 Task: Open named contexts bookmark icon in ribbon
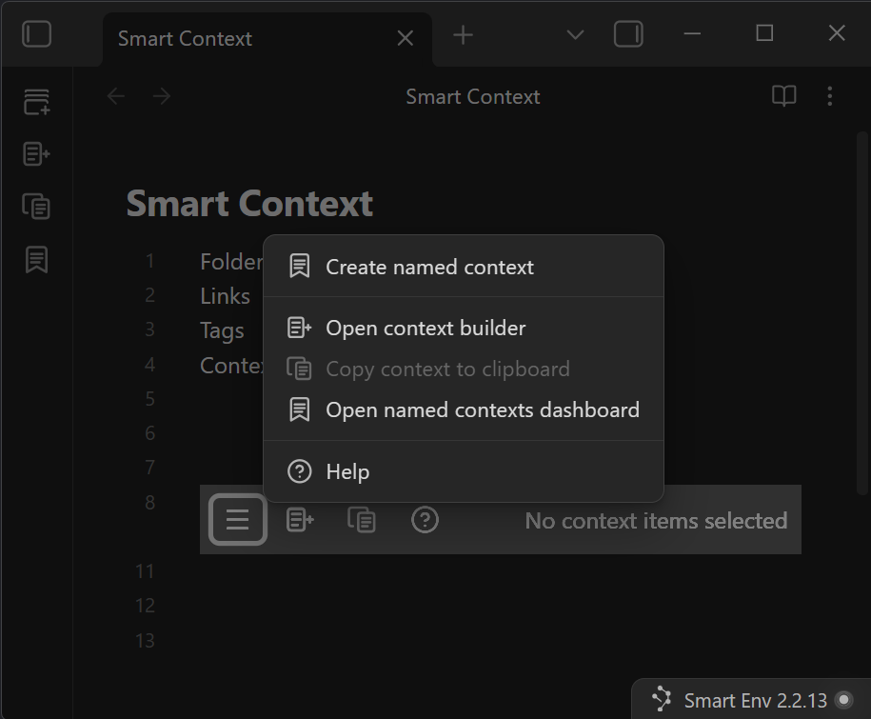(36, 259)
